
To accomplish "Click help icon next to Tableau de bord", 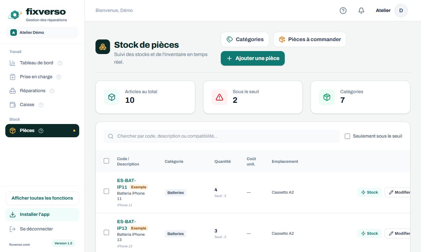I will [60, 63].
